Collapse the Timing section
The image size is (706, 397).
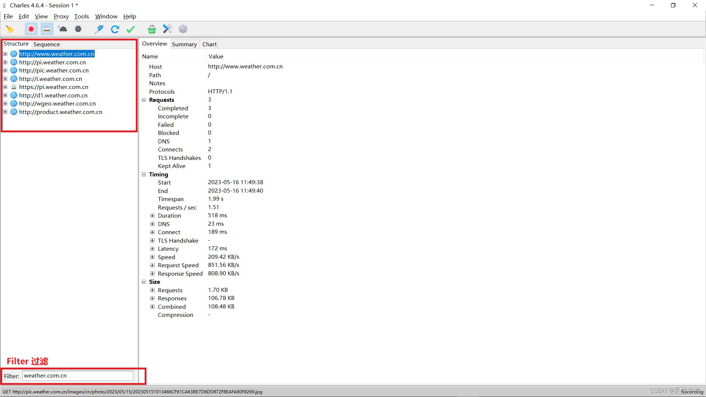(144, 174)
